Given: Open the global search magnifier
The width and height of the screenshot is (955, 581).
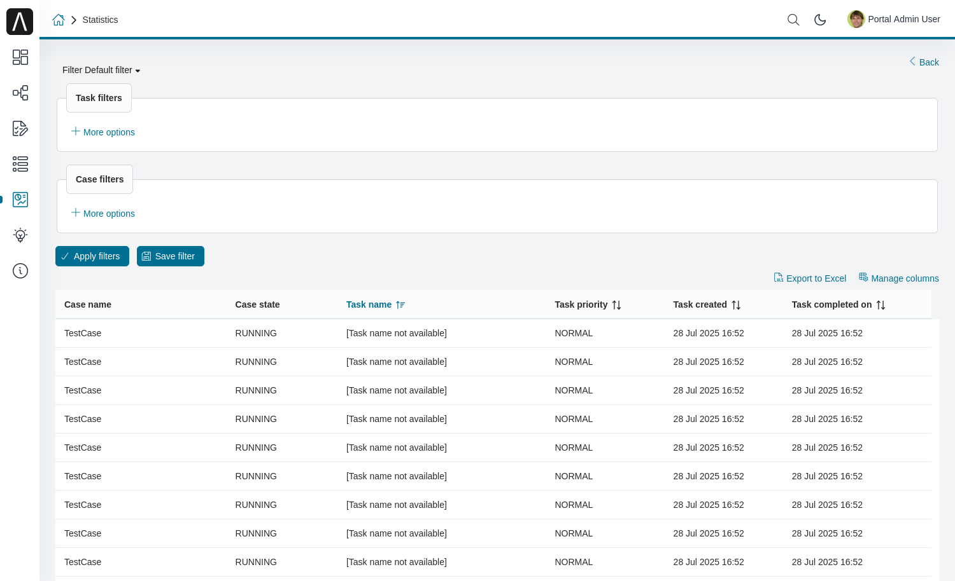Looking at the screenshot, I should [x=793, y=20].
